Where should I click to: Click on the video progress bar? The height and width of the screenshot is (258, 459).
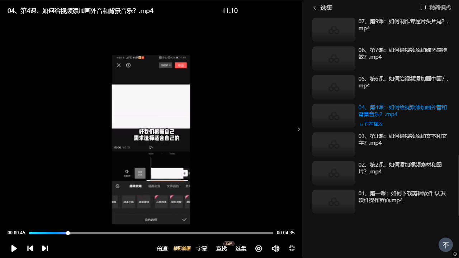pos(151,233)
